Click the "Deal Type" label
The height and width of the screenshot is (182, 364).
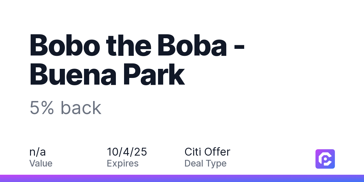coord(205,163)
